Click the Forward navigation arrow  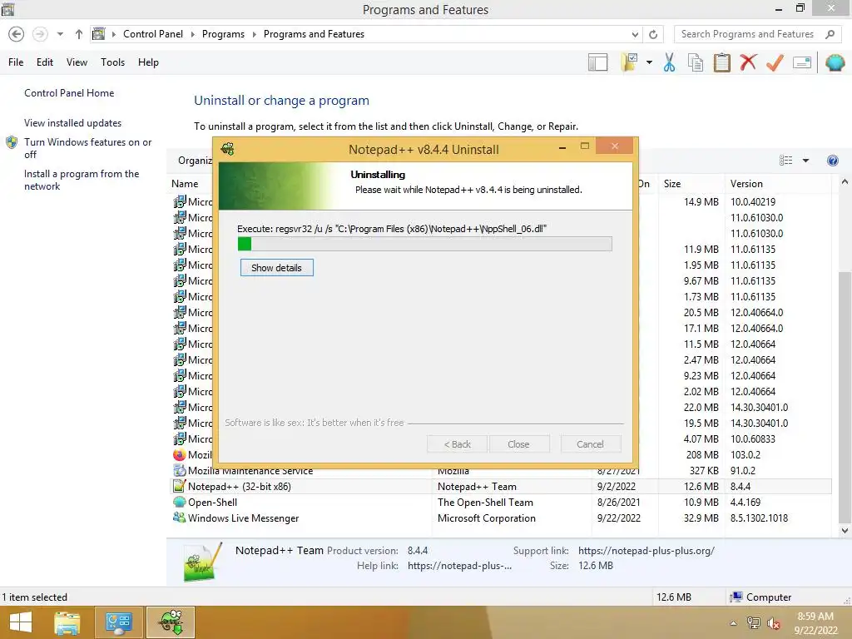(x=40, y=34)
